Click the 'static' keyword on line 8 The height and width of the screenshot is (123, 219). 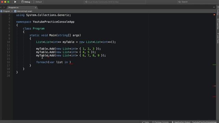(x=34, y=35)
